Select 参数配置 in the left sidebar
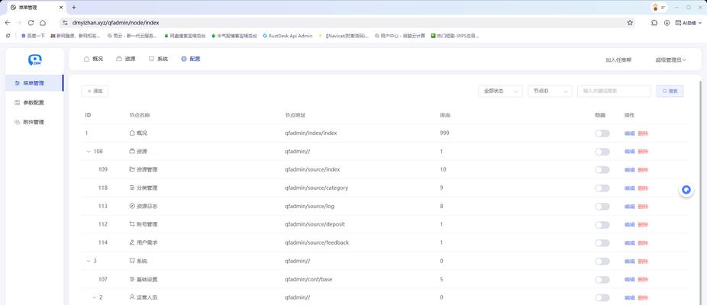The height and width of the screenshot is (305, 707). coord(34,103)
